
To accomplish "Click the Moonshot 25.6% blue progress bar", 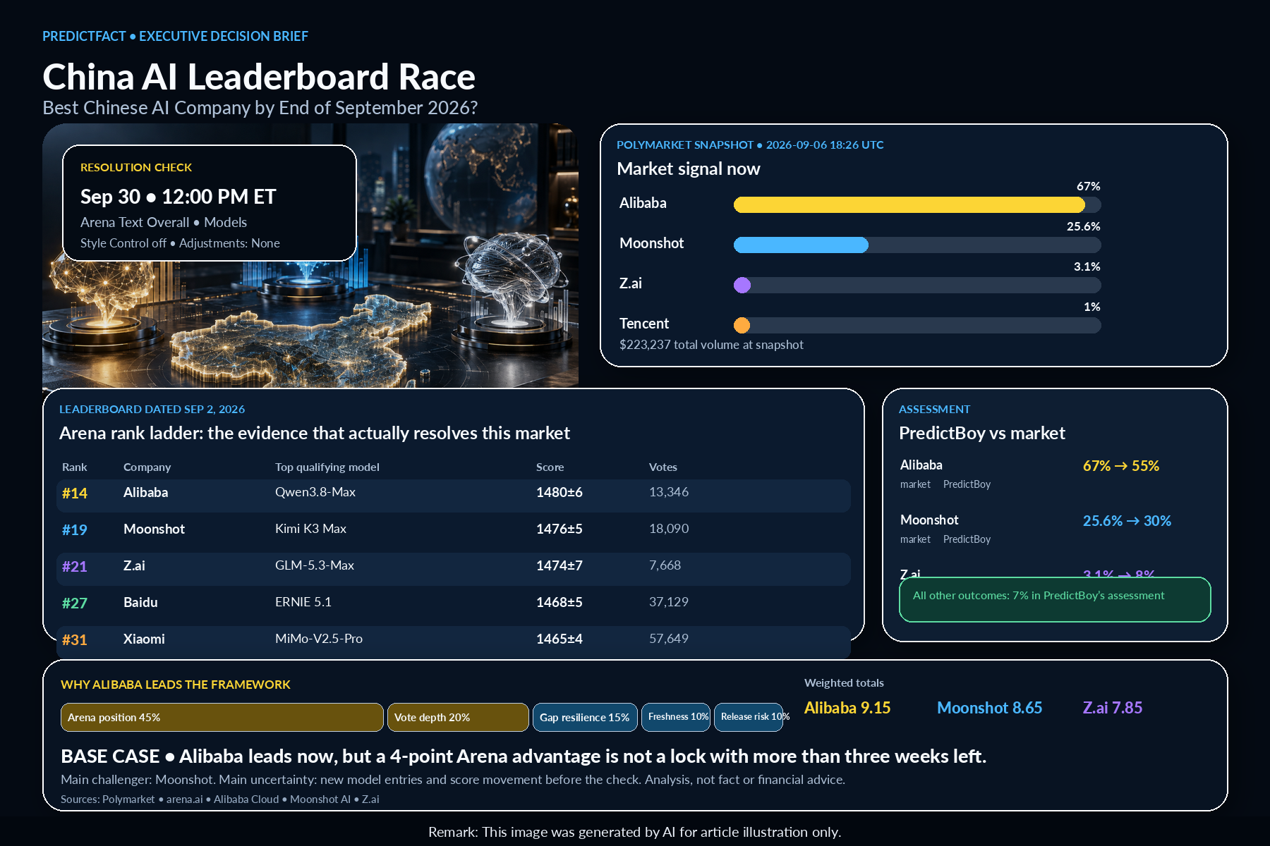I will point(801,245).
